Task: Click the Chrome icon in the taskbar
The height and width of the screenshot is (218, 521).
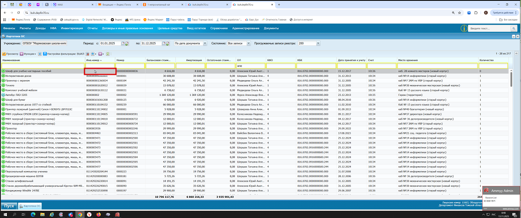Action: pos(80,214)
